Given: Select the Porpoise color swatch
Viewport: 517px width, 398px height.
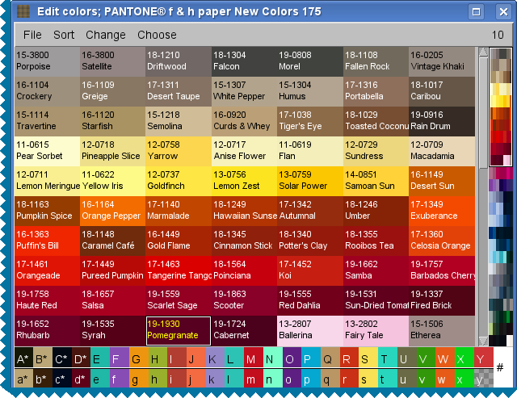Looking at the screenshot, I should (47, 61).
